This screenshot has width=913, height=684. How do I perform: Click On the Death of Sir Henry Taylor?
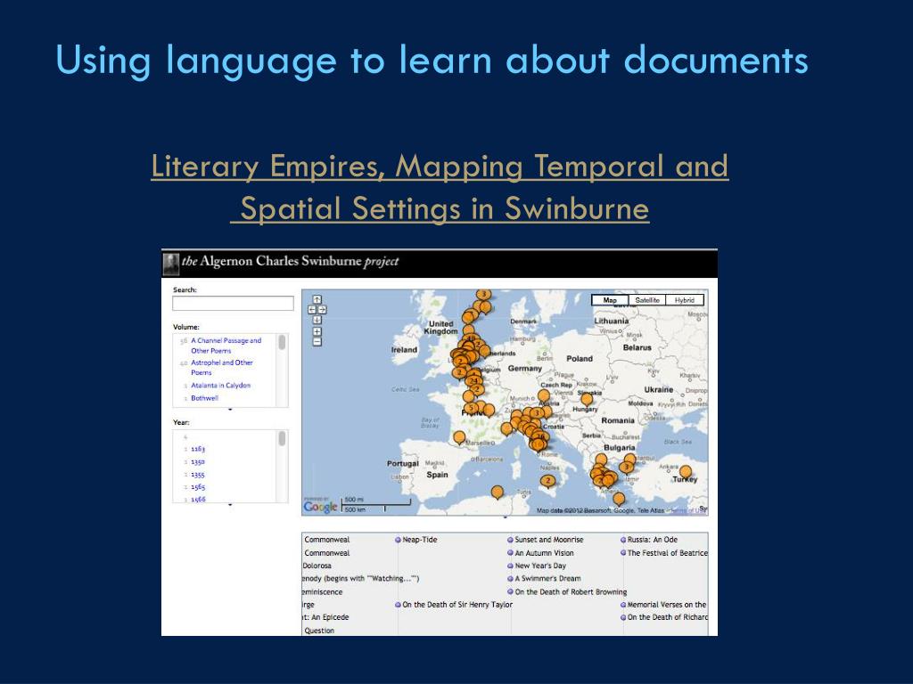pos(454,605)
